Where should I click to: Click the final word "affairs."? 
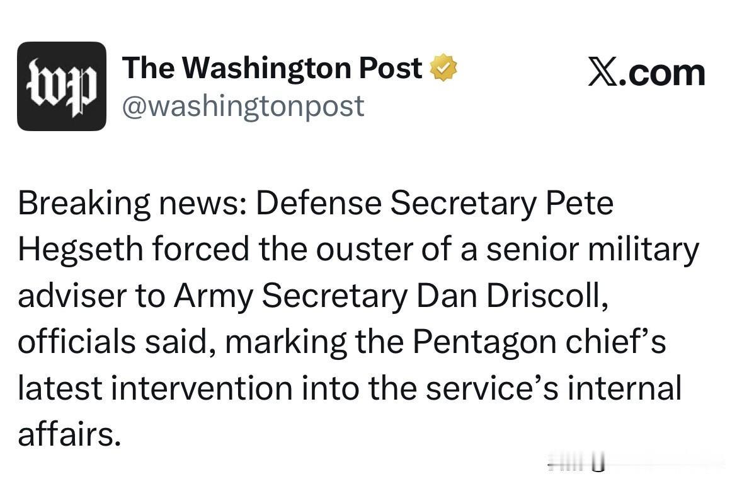(x=69, y=433)
